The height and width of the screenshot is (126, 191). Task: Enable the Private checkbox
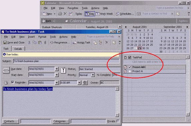118,121
